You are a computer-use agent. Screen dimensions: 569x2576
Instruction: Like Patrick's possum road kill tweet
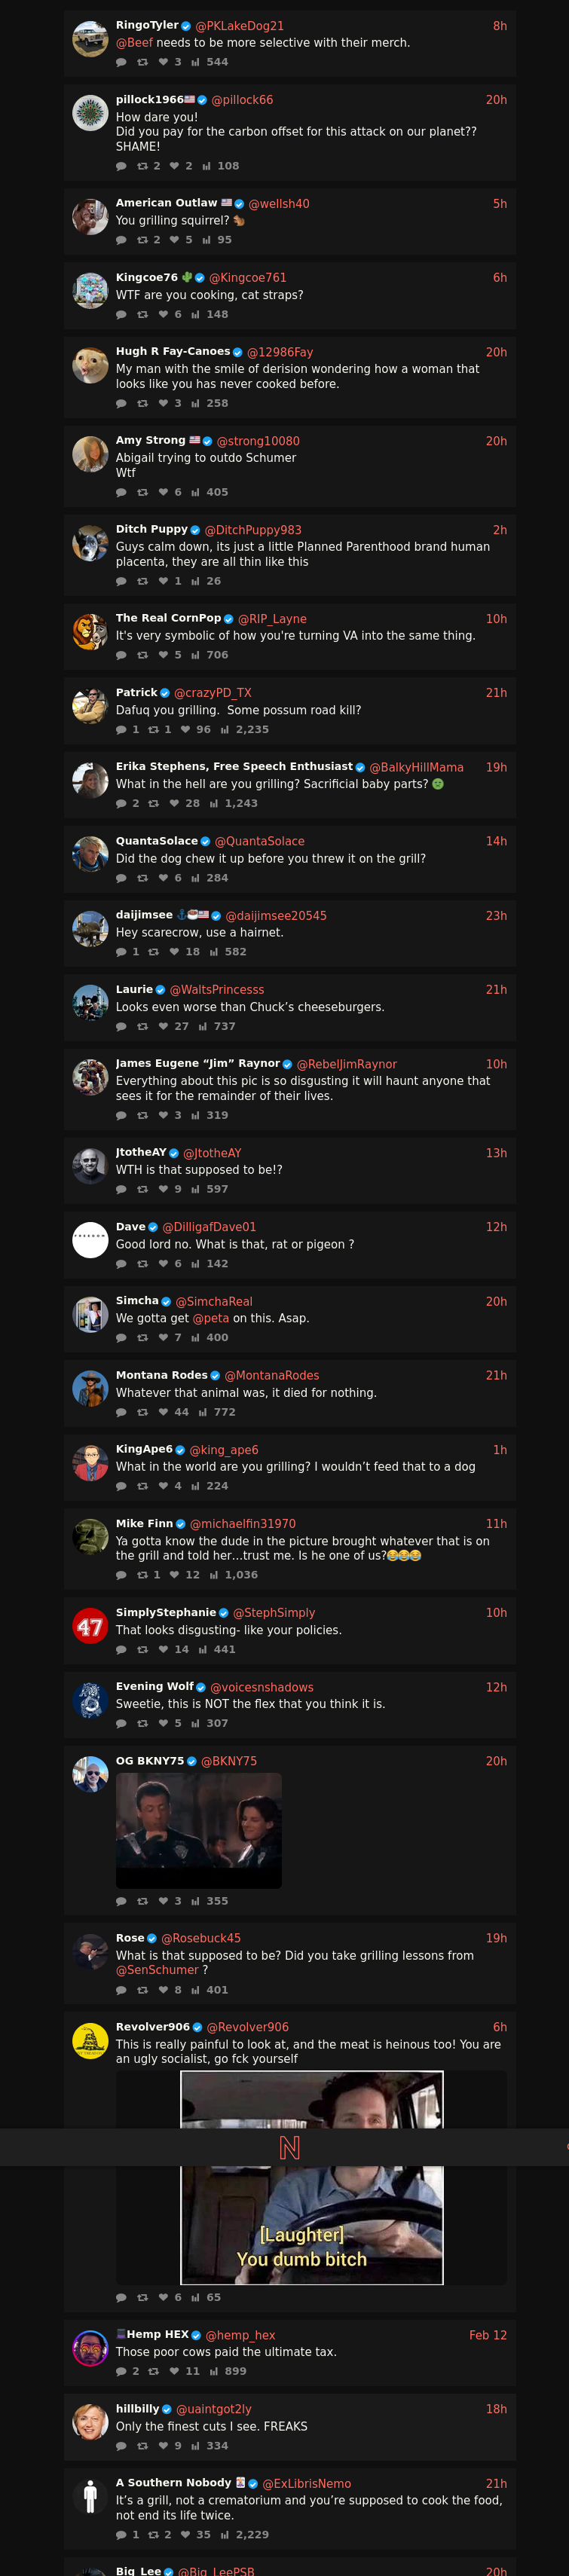point(185,729)
